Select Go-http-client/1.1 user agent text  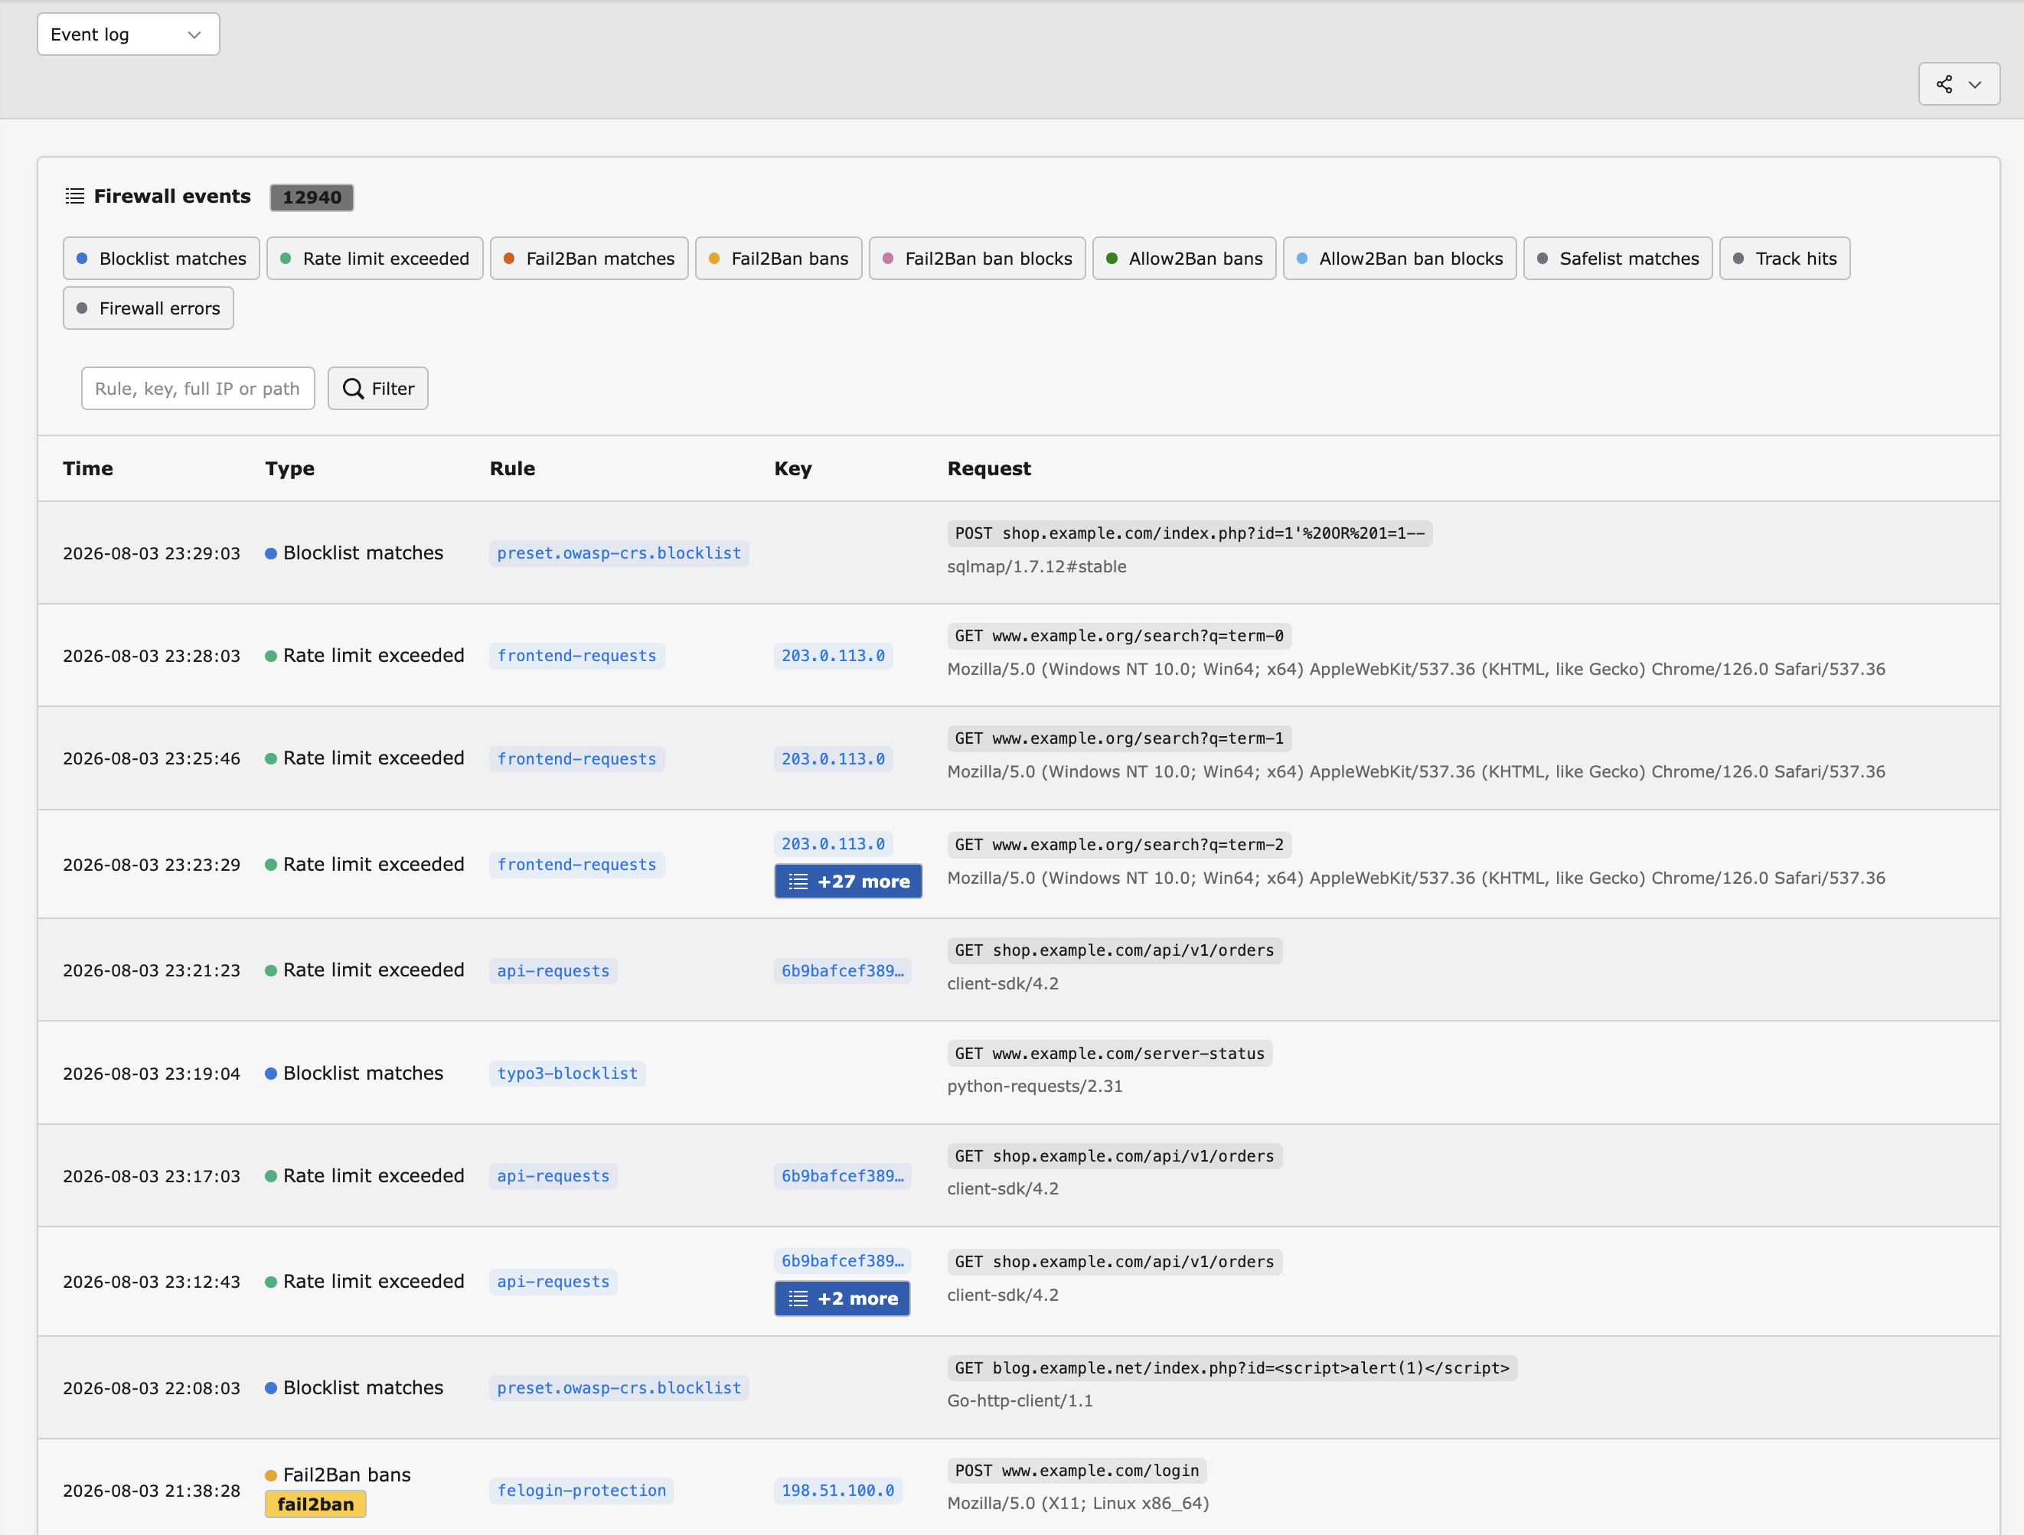[x=1020, y=1401]
